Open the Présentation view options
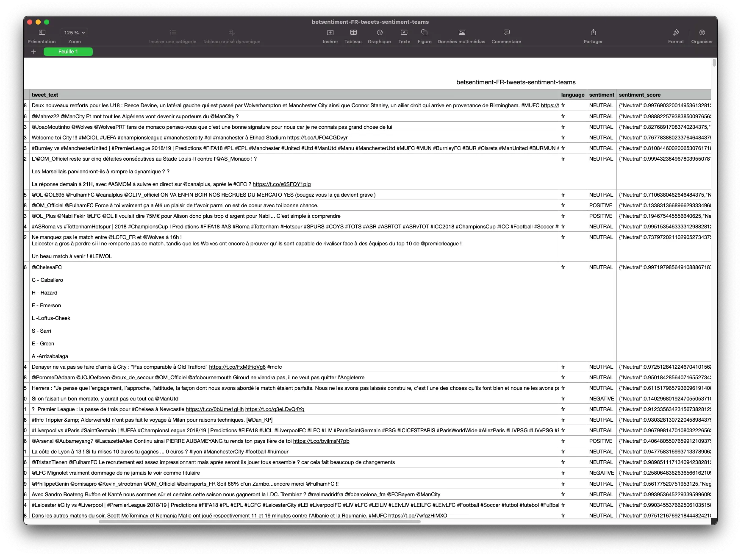This screenshot has width=741, height=556. (42, 33)
